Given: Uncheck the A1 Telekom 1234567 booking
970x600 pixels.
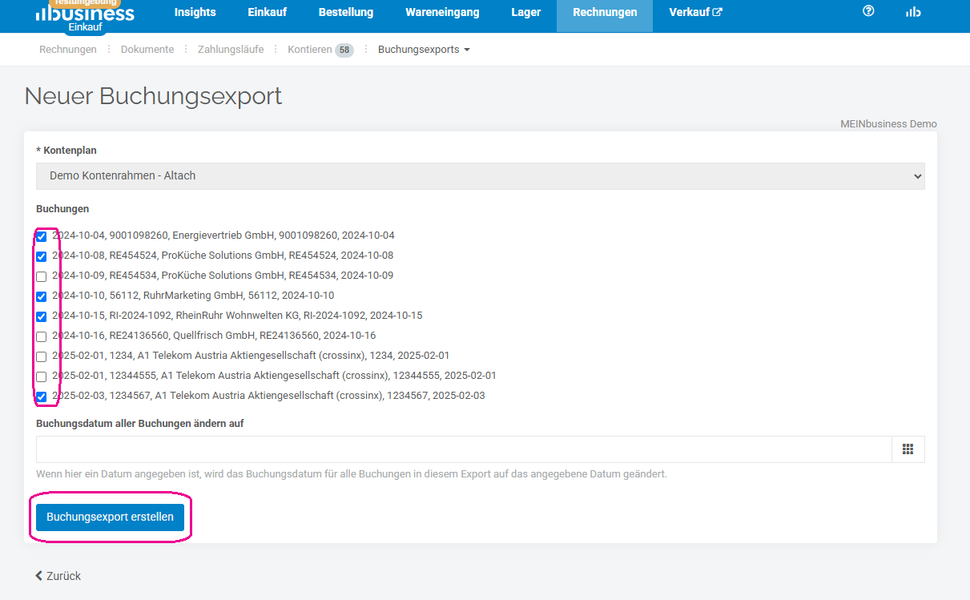Looking at the screenshot, I should click(42, 397).
